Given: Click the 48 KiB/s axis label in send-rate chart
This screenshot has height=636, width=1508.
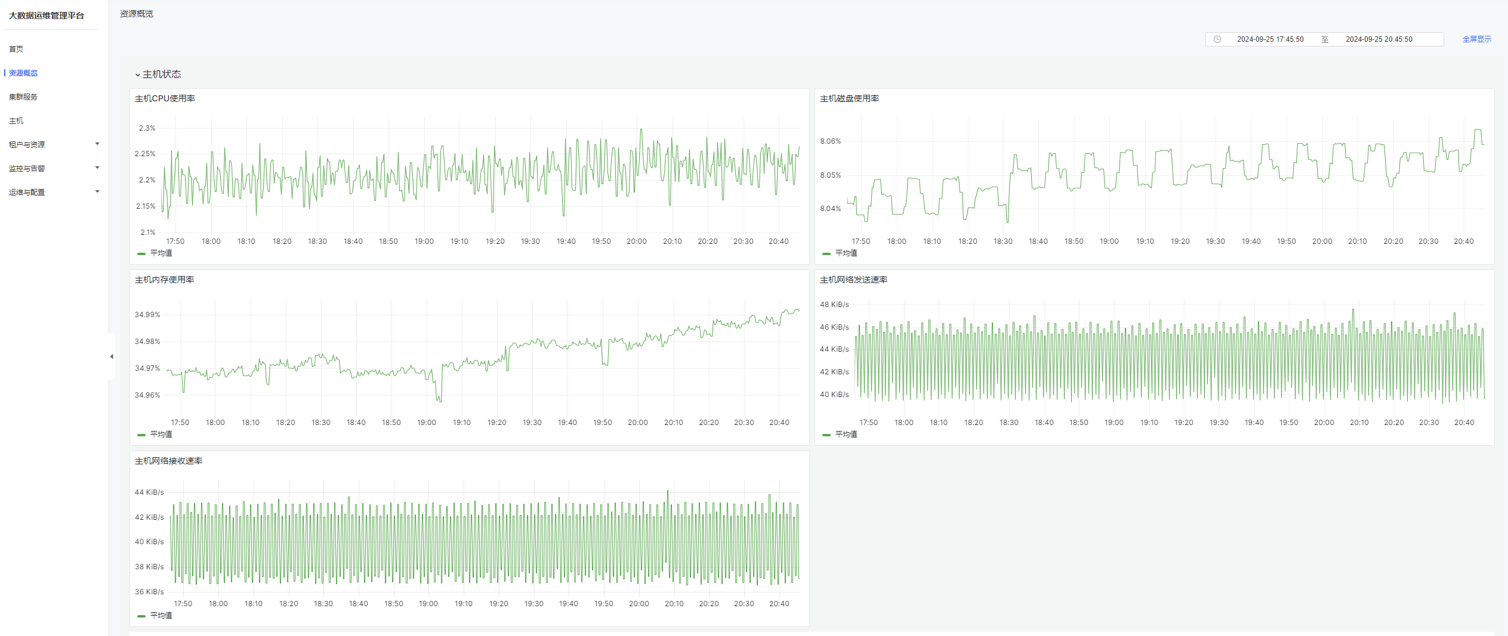Looking at the screenshot, I should point(834,305).
